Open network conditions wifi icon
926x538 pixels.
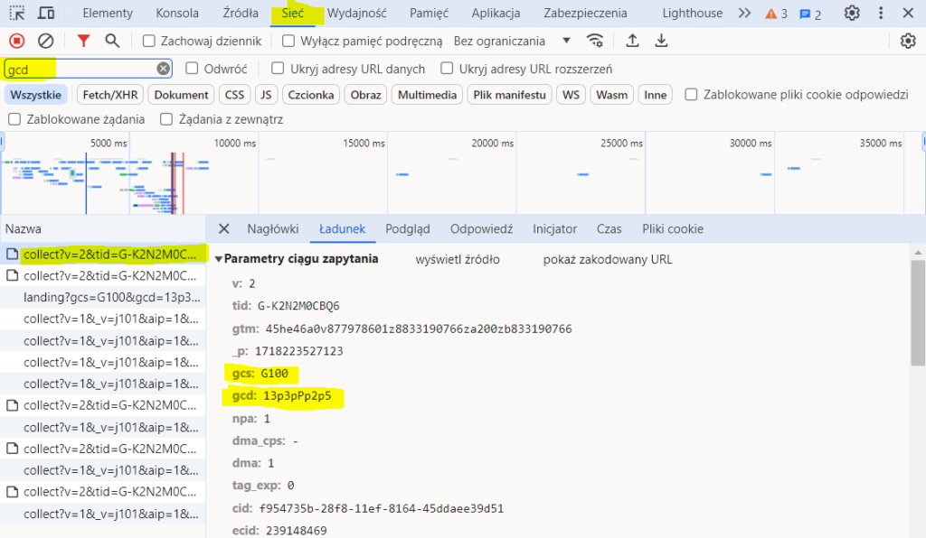595,41
